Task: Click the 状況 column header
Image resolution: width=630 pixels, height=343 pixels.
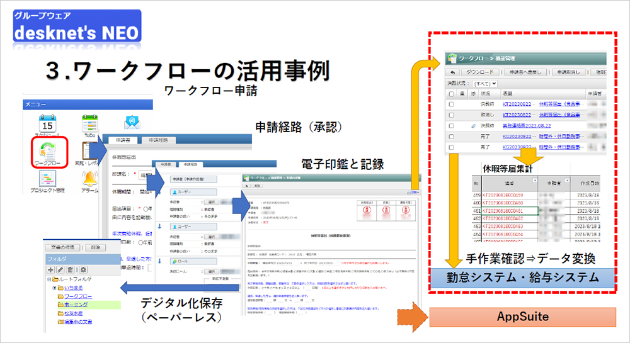Action: [x=489, y=94]
